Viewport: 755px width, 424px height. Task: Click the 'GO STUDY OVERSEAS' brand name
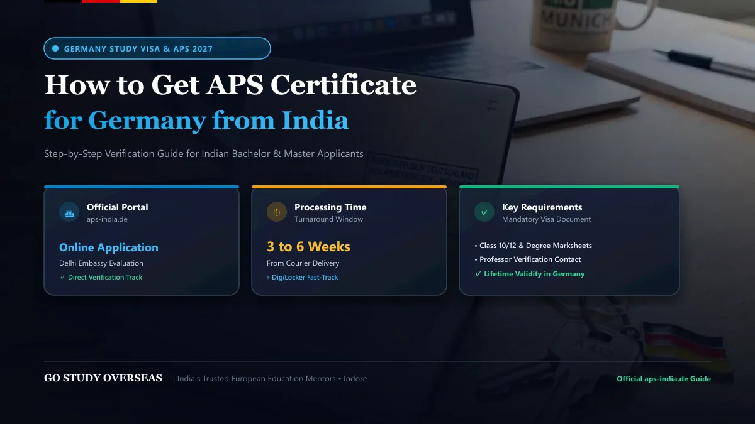coord(103,378)
